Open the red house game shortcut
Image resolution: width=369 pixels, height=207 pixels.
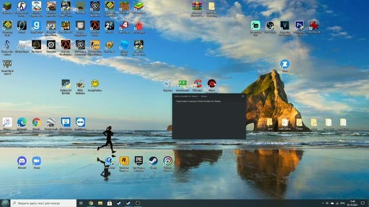[138, 25]
